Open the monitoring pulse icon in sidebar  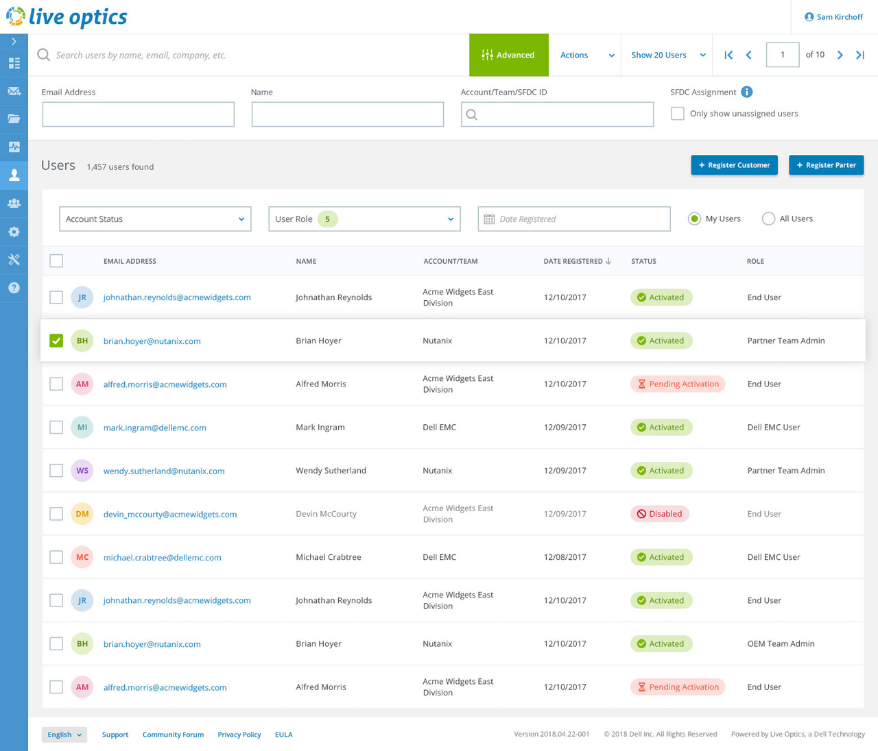14,147
